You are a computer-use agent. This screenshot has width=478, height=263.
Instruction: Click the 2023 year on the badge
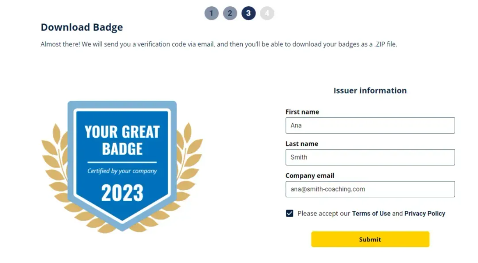pyautogui.click(x=122, y=193)
